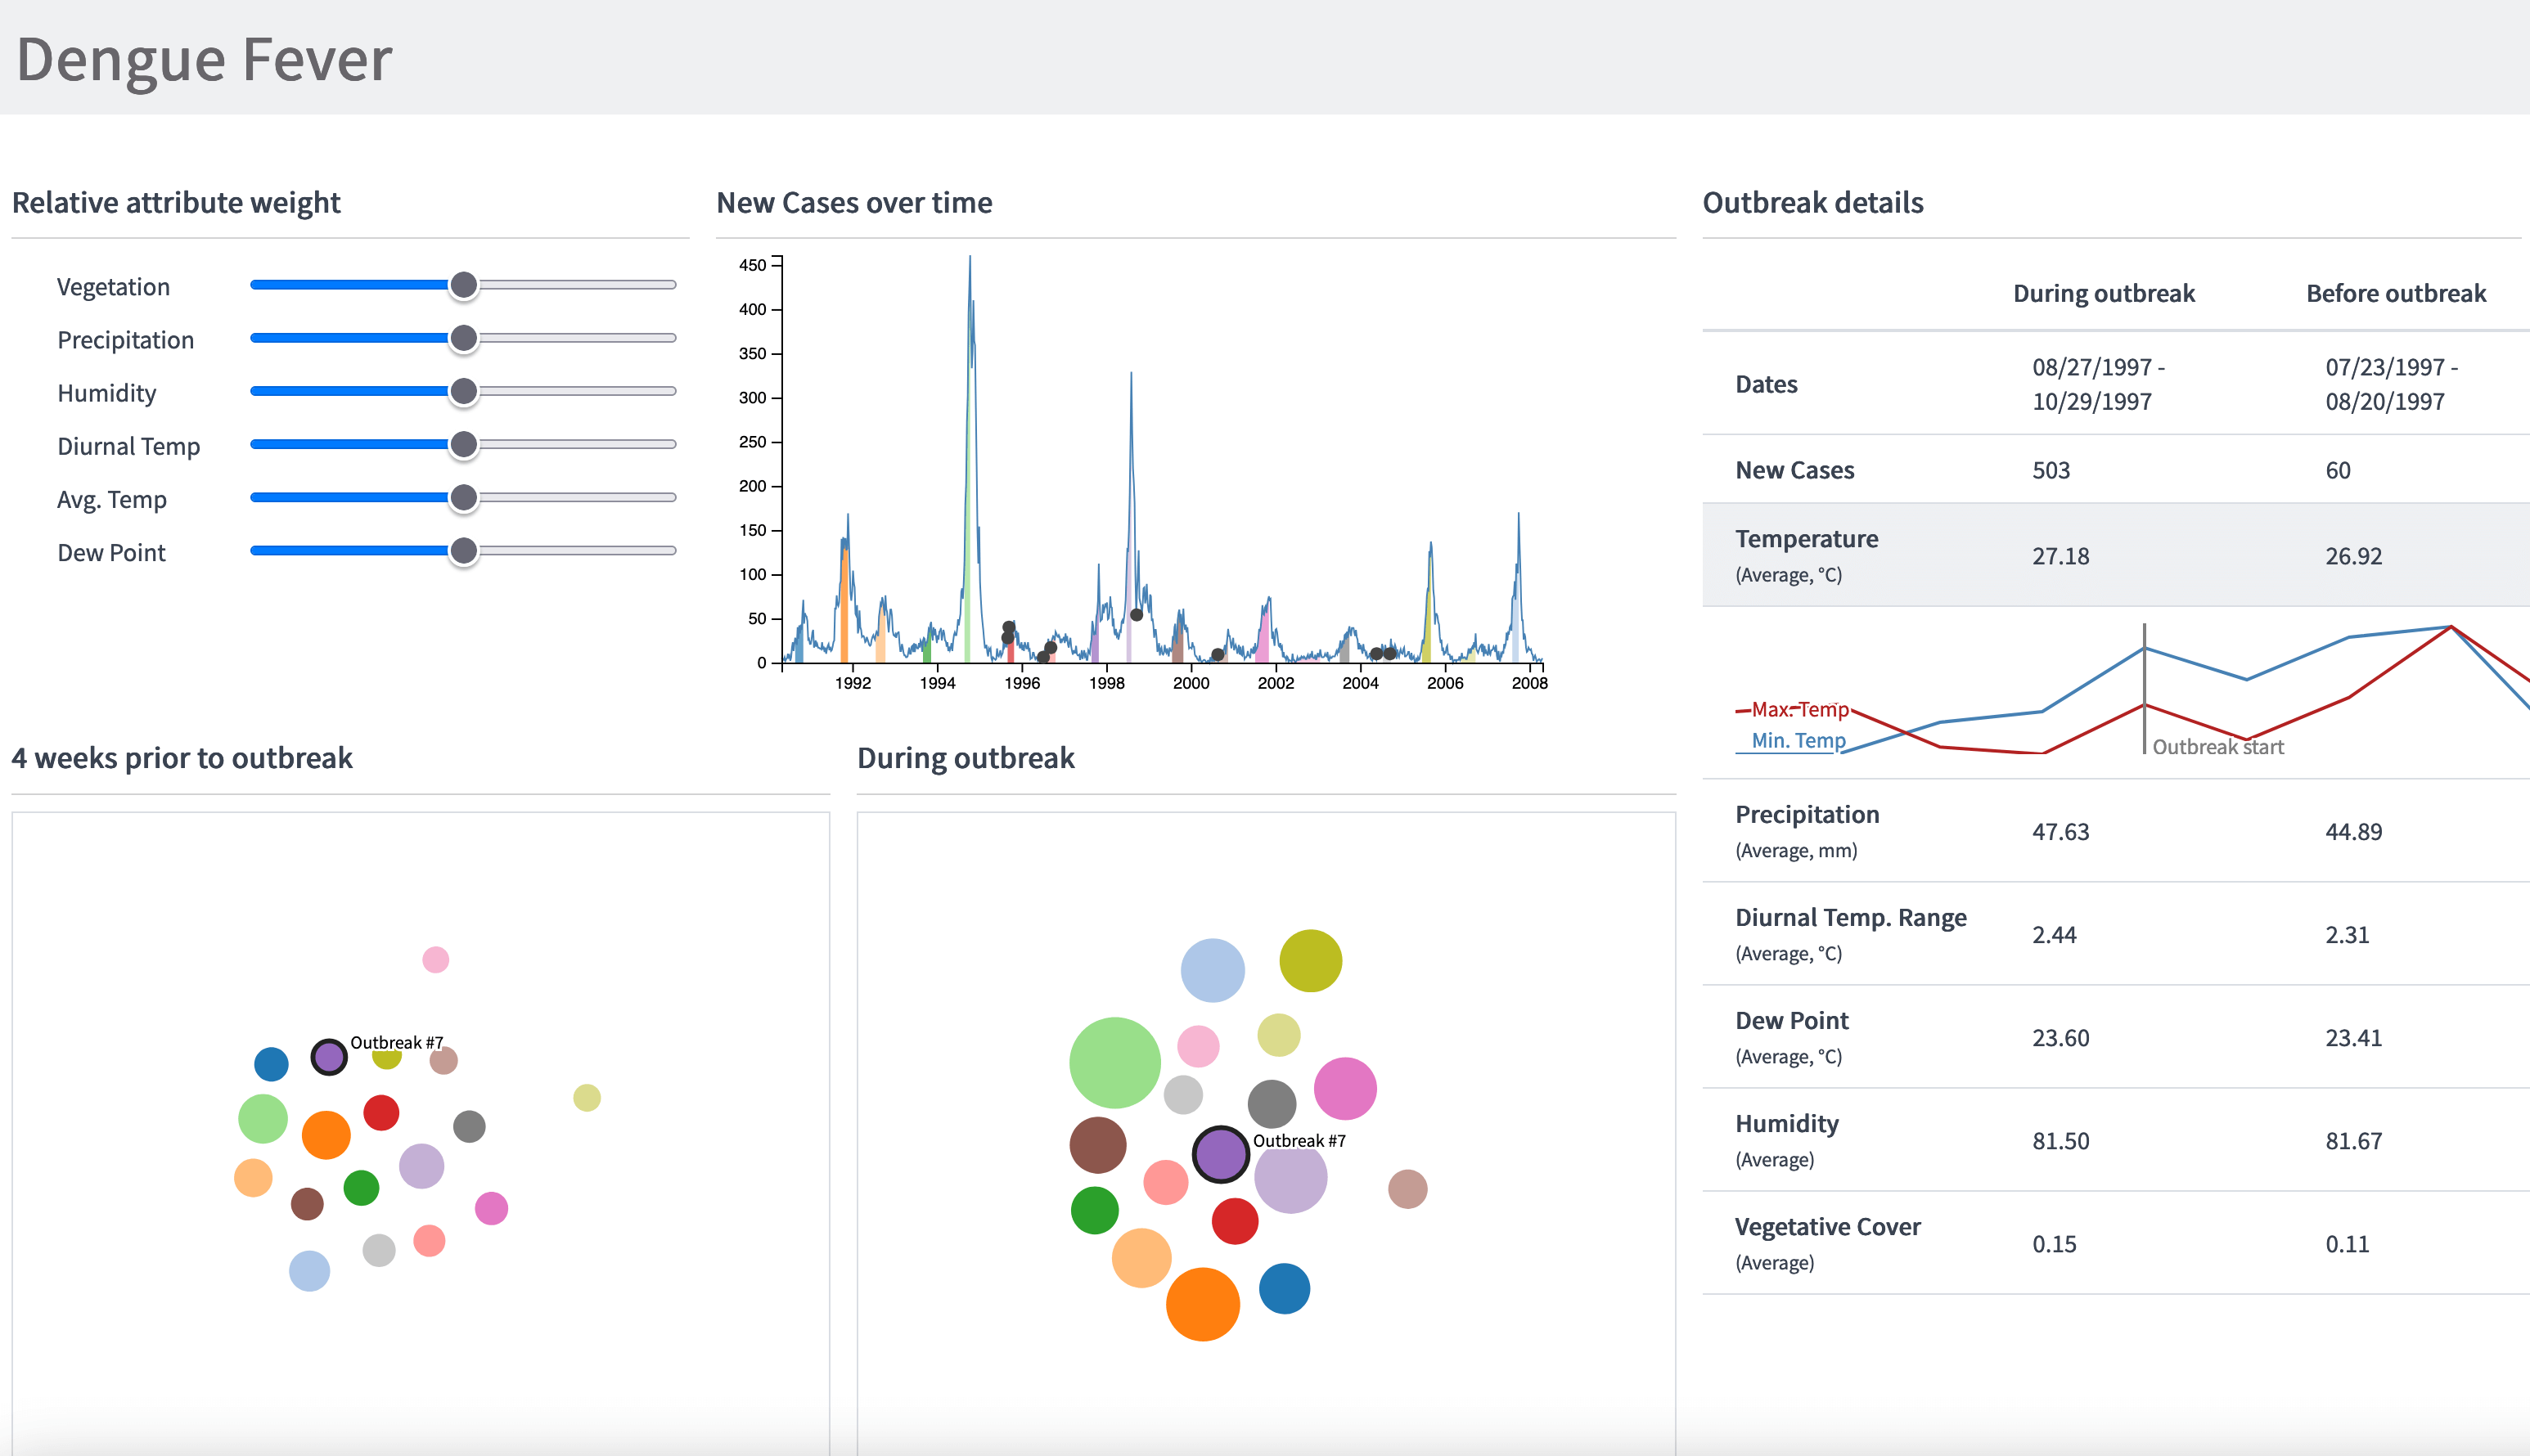Click the Max. Temp legend label
The height and width of the screenshot is (1456, 2530).
point(1800,709)
